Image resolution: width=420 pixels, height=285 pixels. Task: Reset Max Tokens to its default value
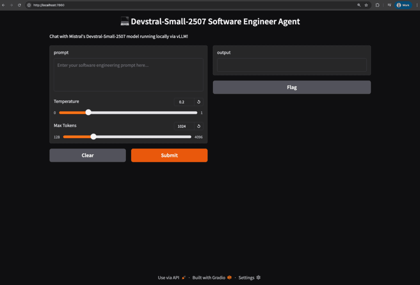[199, 126]
